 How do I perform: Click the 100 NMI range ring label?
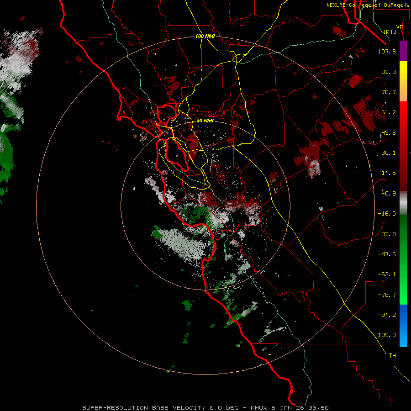205,36
